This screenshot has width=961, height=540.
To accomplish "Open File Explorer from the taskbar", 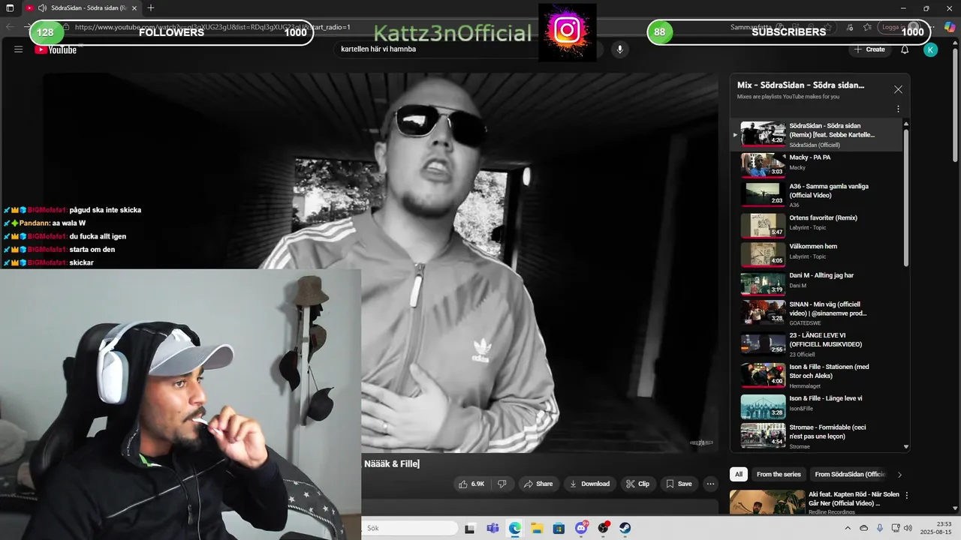I will (537, 528).
